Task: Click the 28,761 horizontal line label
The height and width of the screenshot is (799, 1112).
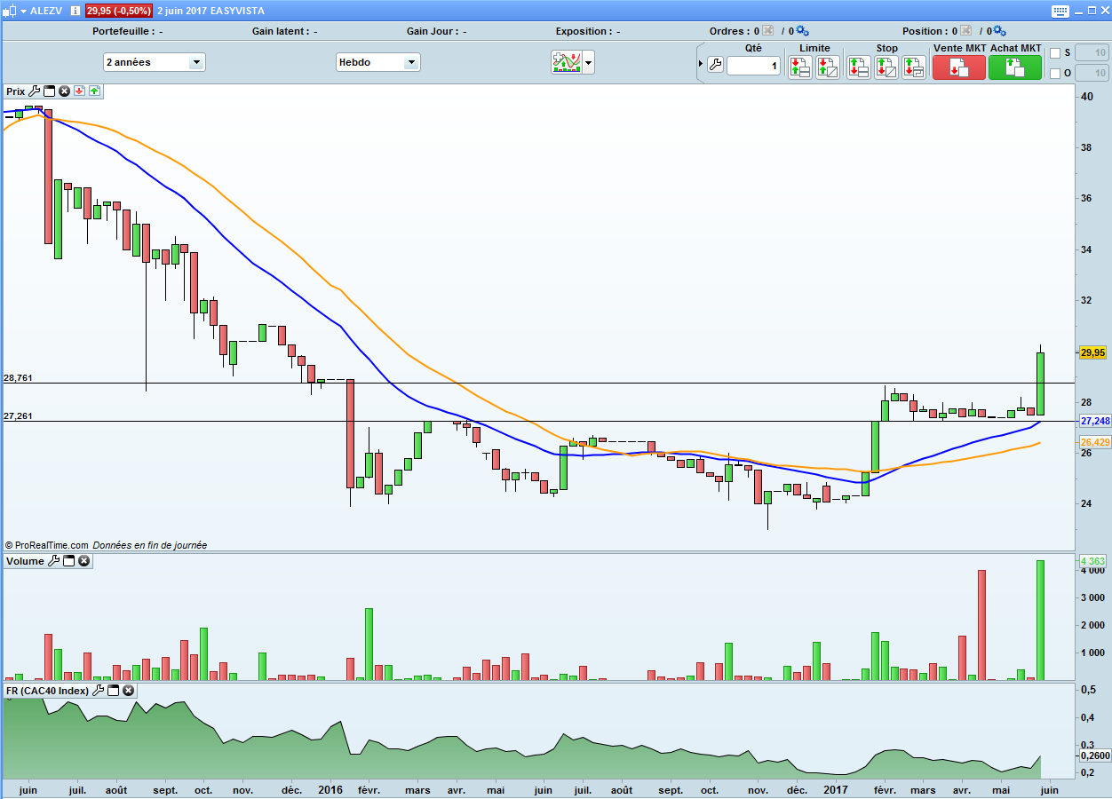Action: pos(18,377)
